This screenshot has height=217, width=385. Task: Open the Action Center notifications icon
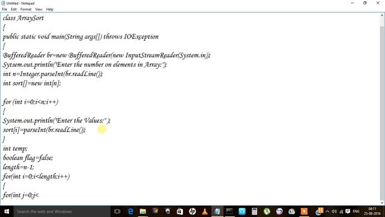(348, 212)
